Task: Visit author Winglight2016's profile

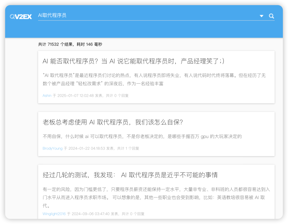Action: pos(54,214)
